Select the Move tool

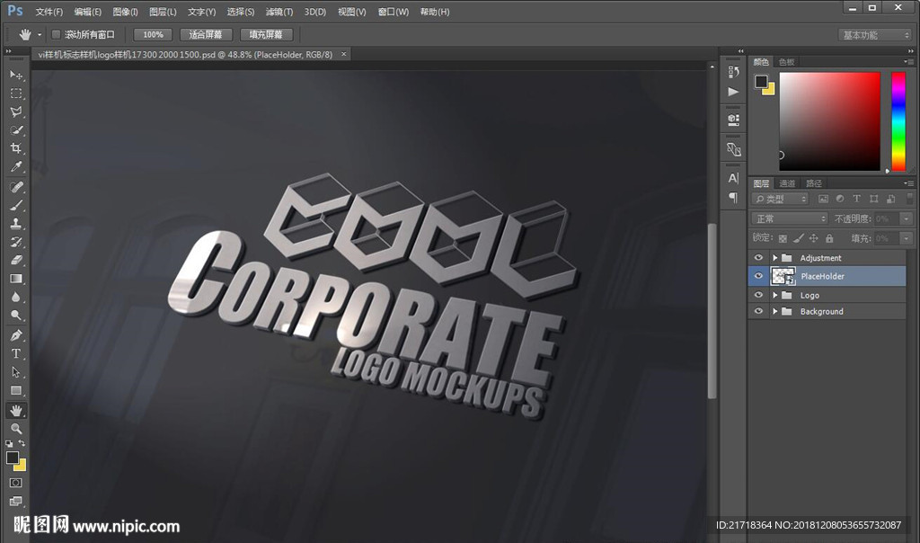click(15, 75)
